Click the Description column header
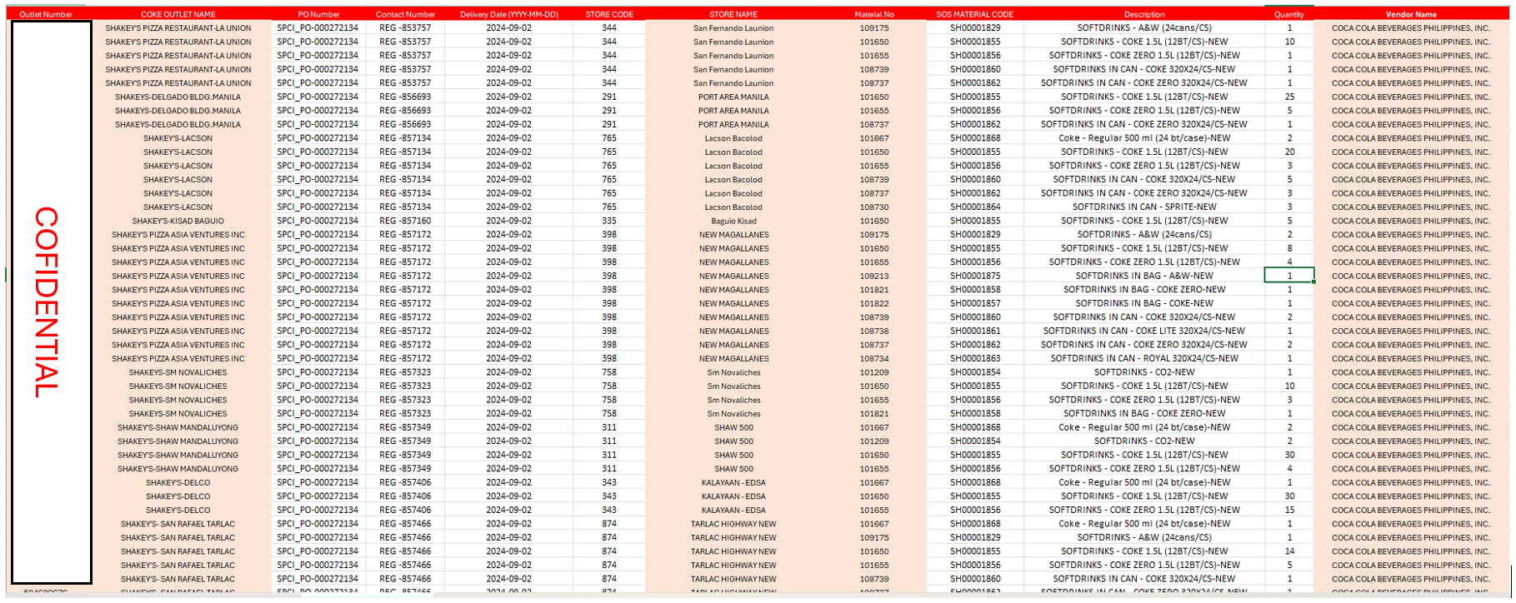1516x603 pixels. click(x=1144, y=14)
